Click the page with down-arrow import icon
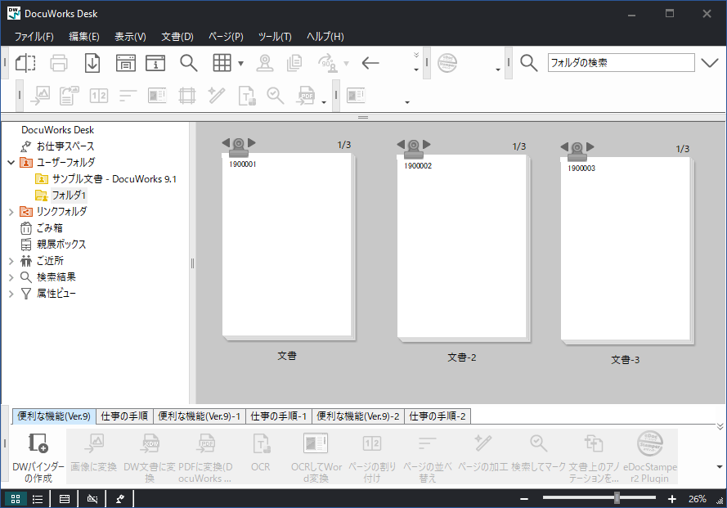This screenshot has height=508, width=727. click(x=92, y=63)
